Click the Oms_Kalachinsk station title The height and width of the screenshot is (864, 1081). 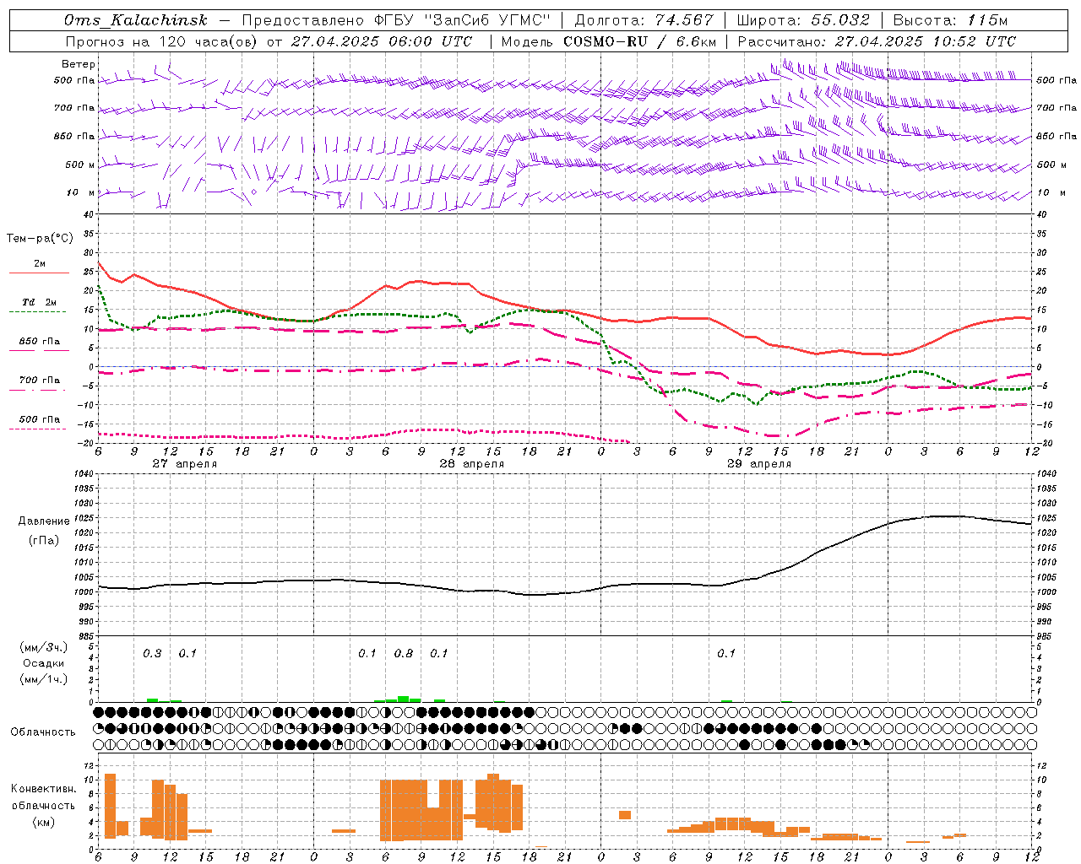135,20
